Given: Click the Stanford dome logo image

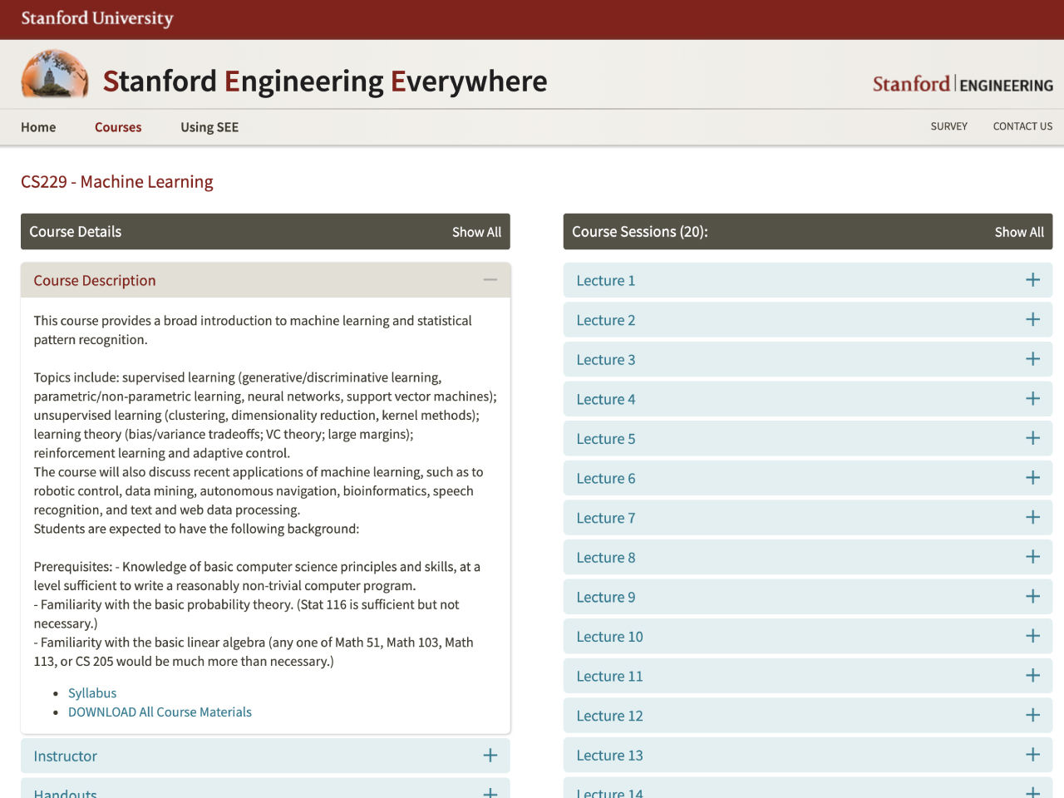Looking at the screenshot, I should coord(55,75).
